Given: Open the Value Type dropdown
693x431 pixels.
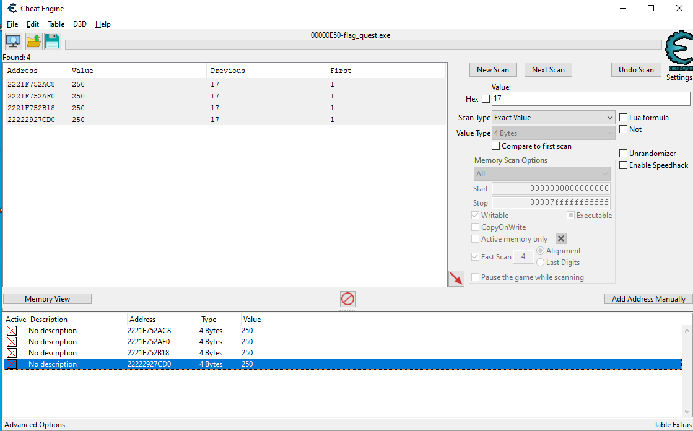Looking at the screenshot, I should tap(553, 133).
